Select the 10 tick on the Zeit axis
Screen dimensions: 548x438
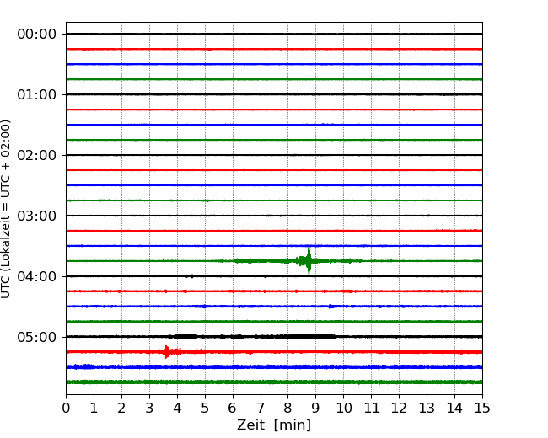[343, 408]
